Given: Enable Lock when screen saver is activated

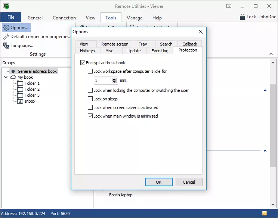Looking at the screenshot, I should click(90, 108).
